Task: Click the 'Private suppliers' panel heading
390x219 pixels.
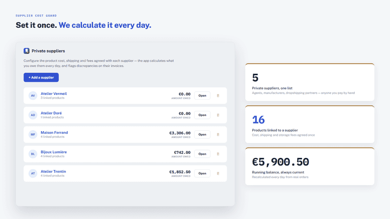Action: (x=48, y=51)
